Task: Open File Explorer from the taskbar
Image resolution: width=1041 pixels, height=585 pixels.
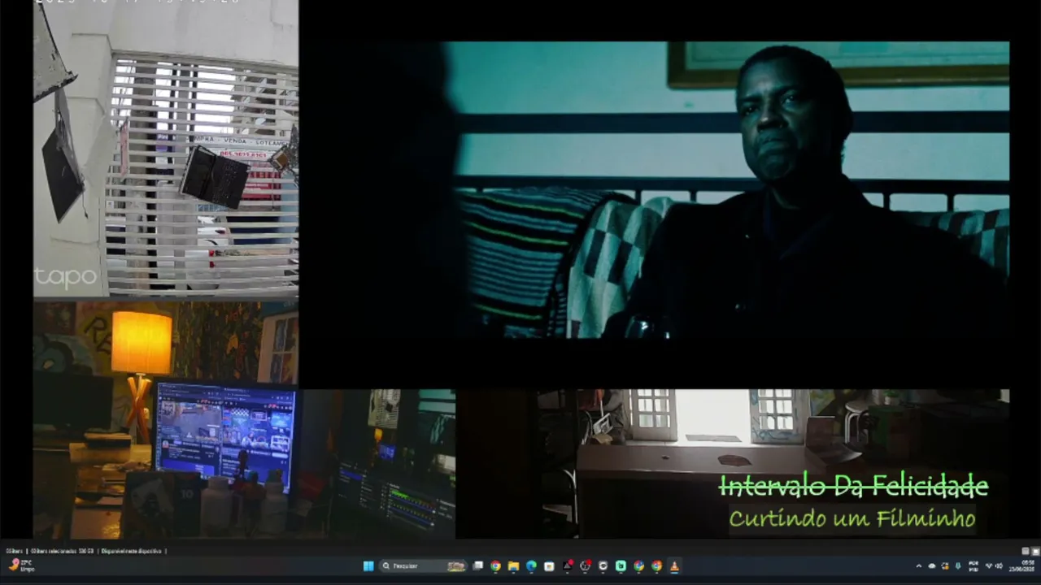Action: coord(513,566)
